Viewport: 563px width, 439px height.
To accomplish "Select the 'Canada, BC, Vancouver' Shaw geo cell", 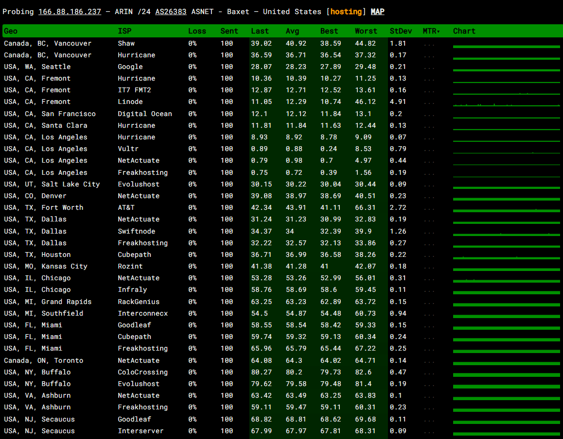I will click(48, 43).
